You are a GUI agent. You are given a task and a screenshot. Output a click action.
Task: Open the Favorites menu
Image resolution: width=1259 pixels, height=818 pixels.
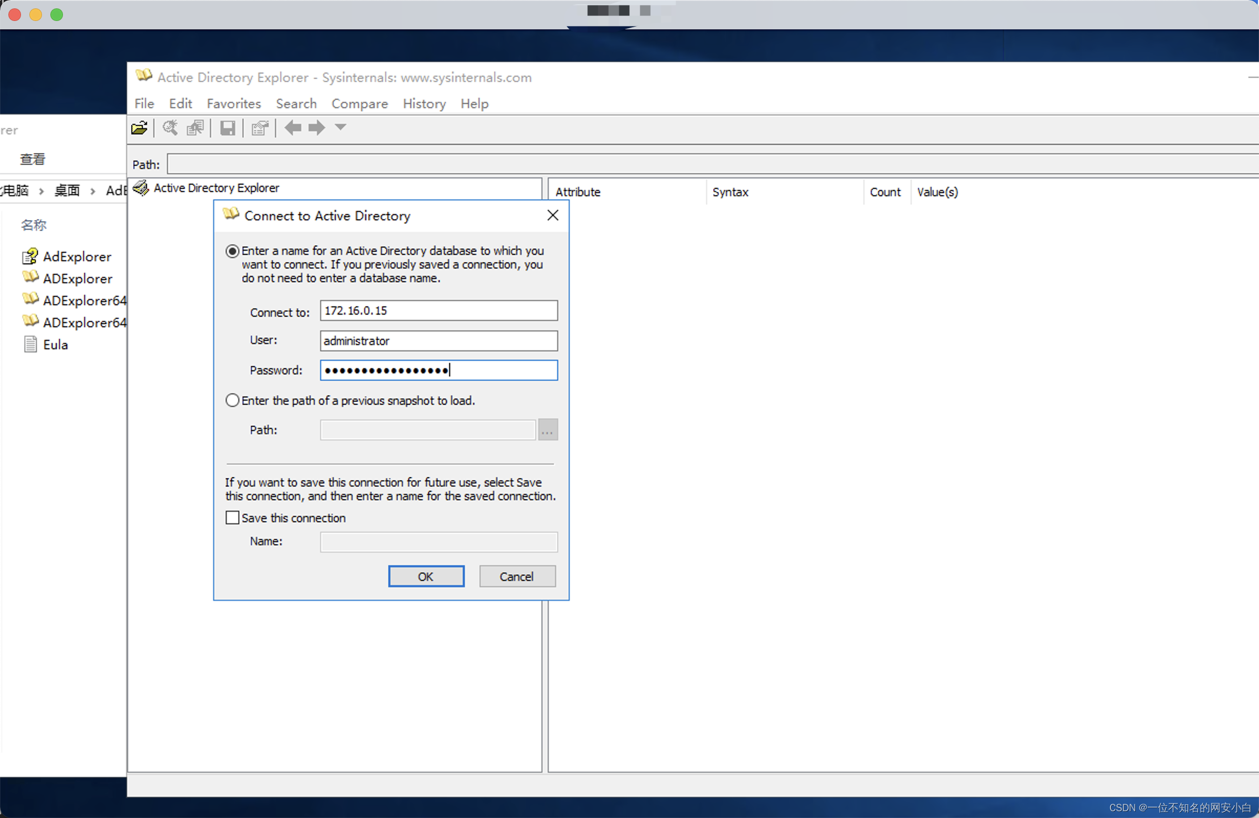point(234,104)
